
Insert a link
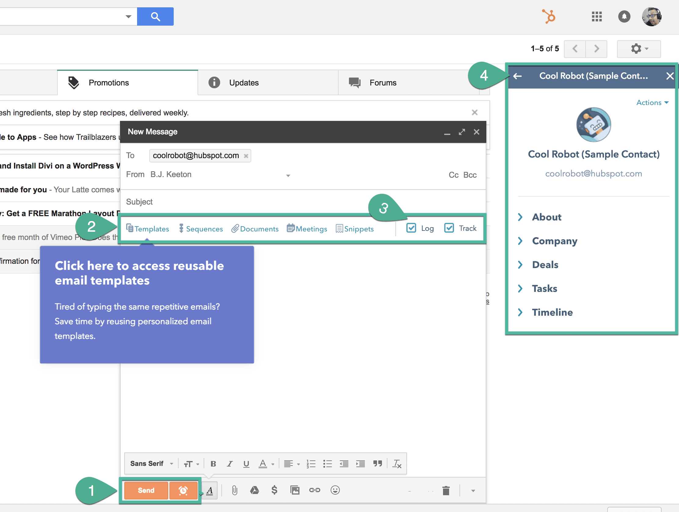[x=315, y=490]
